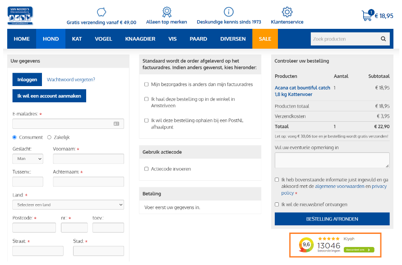The height and width of the screenshot is (265, 402).
Task: Click into the Postcode input field
Action: 34,228
